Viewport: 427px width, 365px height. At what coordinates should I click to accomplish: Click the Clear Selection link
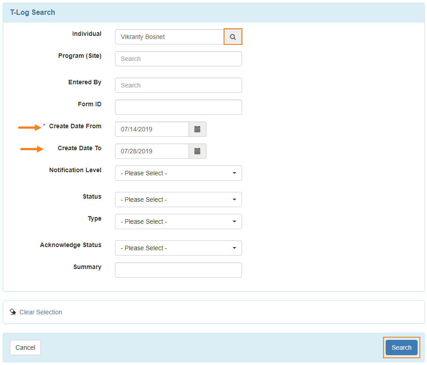[40, 312]
